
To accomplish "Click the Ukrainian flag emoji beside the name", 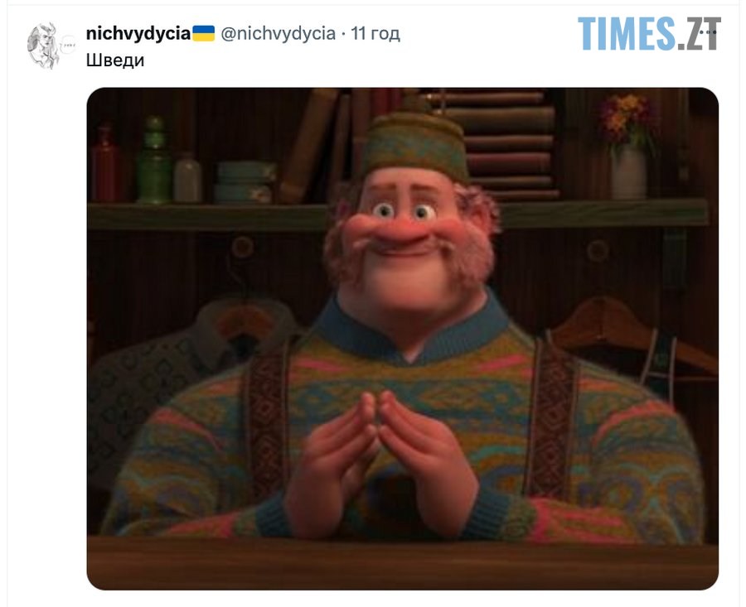I will [x=204, y=33].
